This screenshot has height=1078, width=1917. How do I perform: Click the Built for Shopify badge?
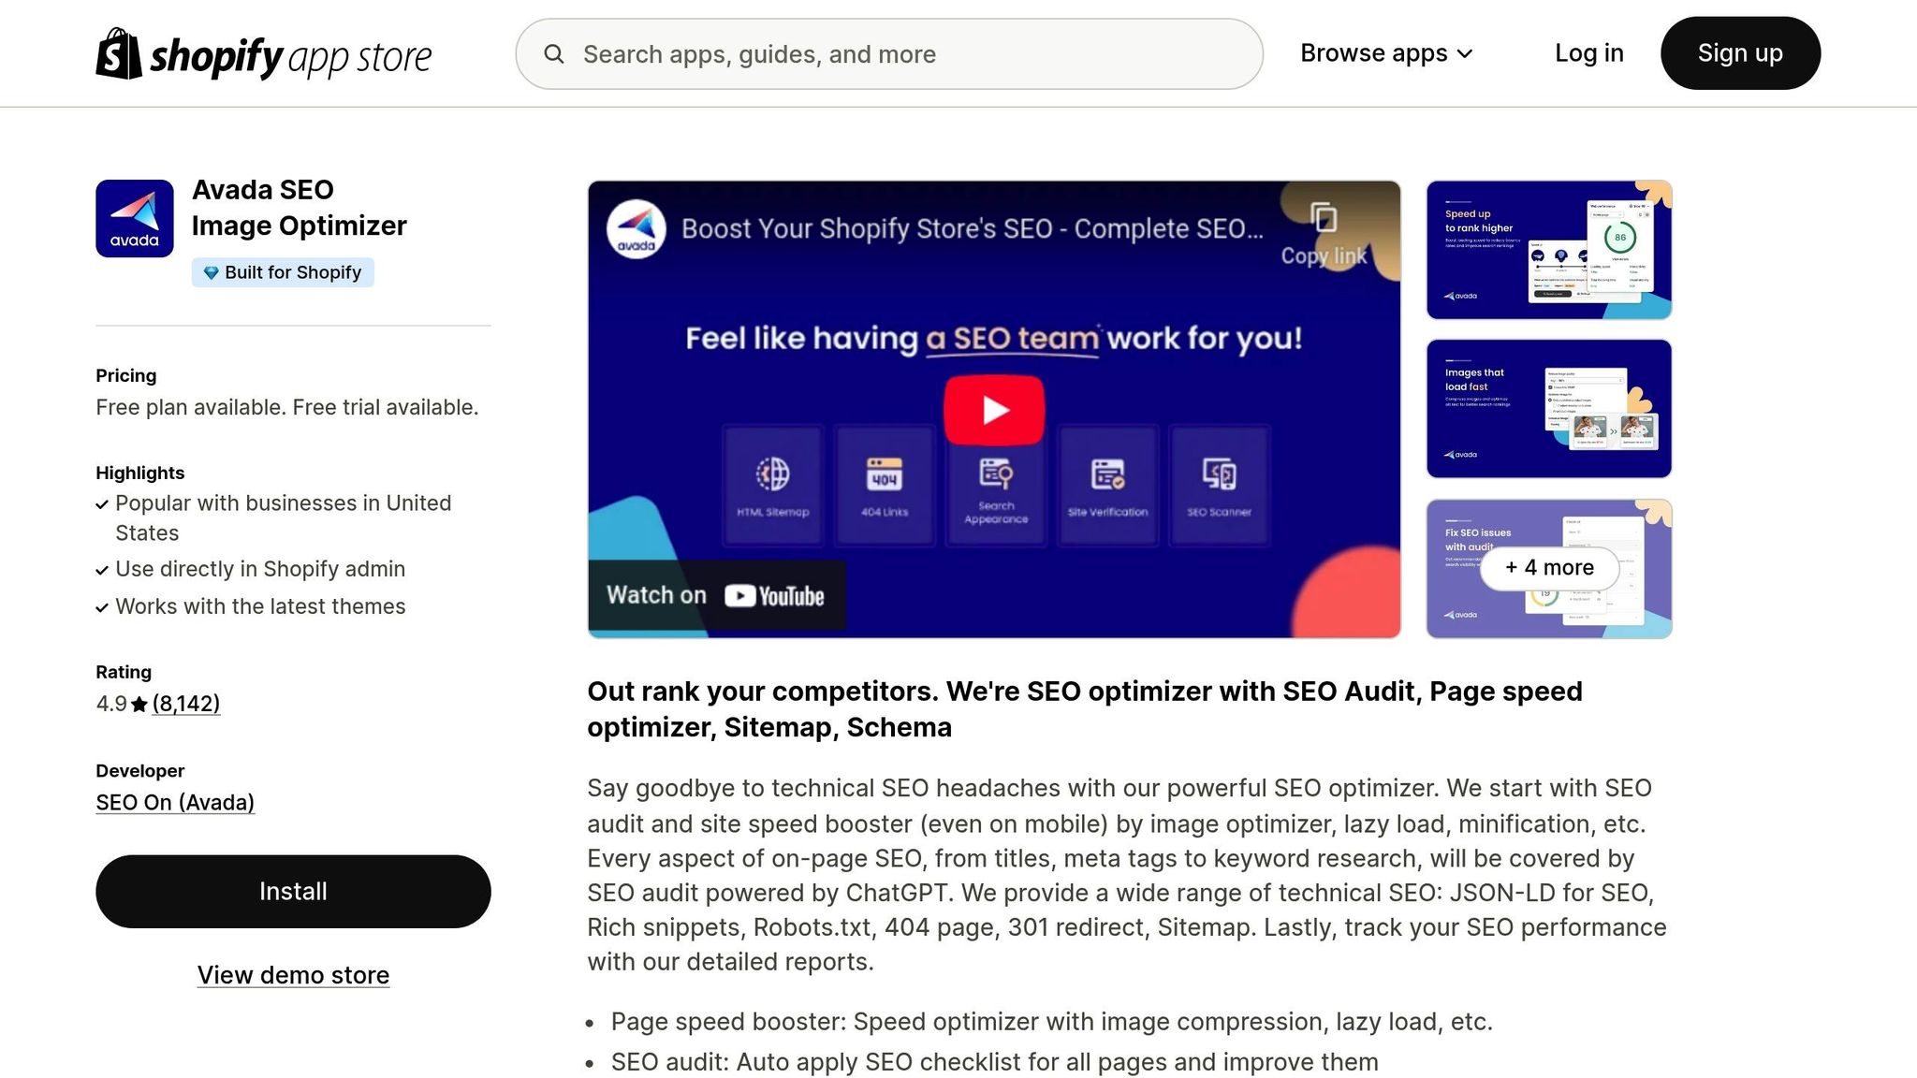pos(283,272)
